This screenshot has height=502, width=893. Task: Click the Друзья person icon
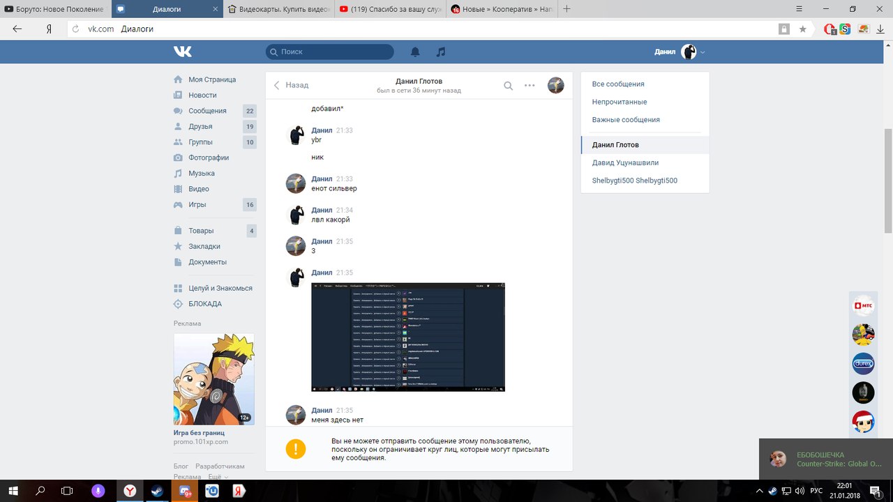[x=178, y=126]
